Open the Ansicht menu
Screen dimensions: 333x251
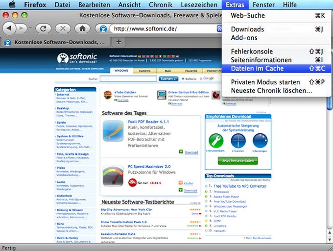(130, 5)
